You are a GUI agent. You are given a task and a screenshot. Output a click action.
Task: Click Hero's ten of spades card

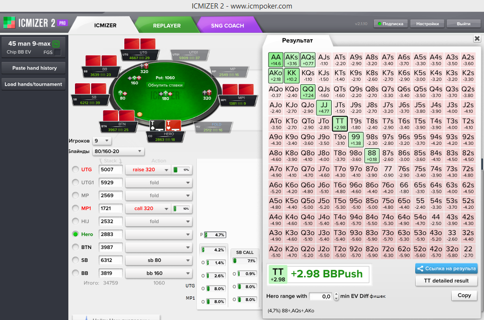(x=157, y=125)
